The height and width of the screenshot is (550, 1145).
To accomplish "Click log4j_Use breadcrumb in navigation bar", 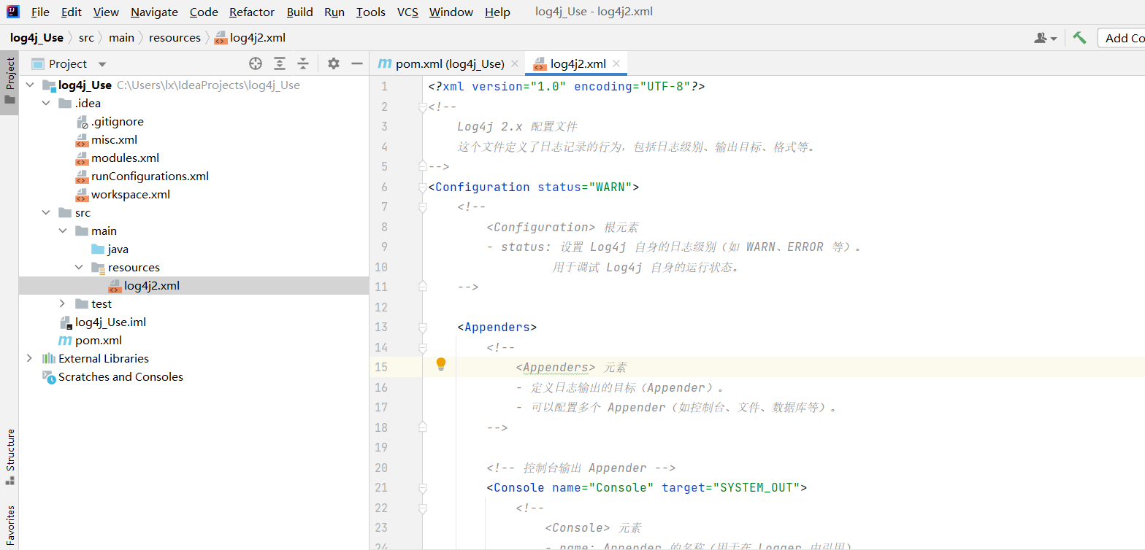I will [37, 38].
